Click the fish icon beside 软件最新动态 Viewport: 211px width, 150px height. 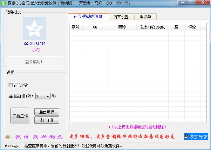tap(8, 137)
